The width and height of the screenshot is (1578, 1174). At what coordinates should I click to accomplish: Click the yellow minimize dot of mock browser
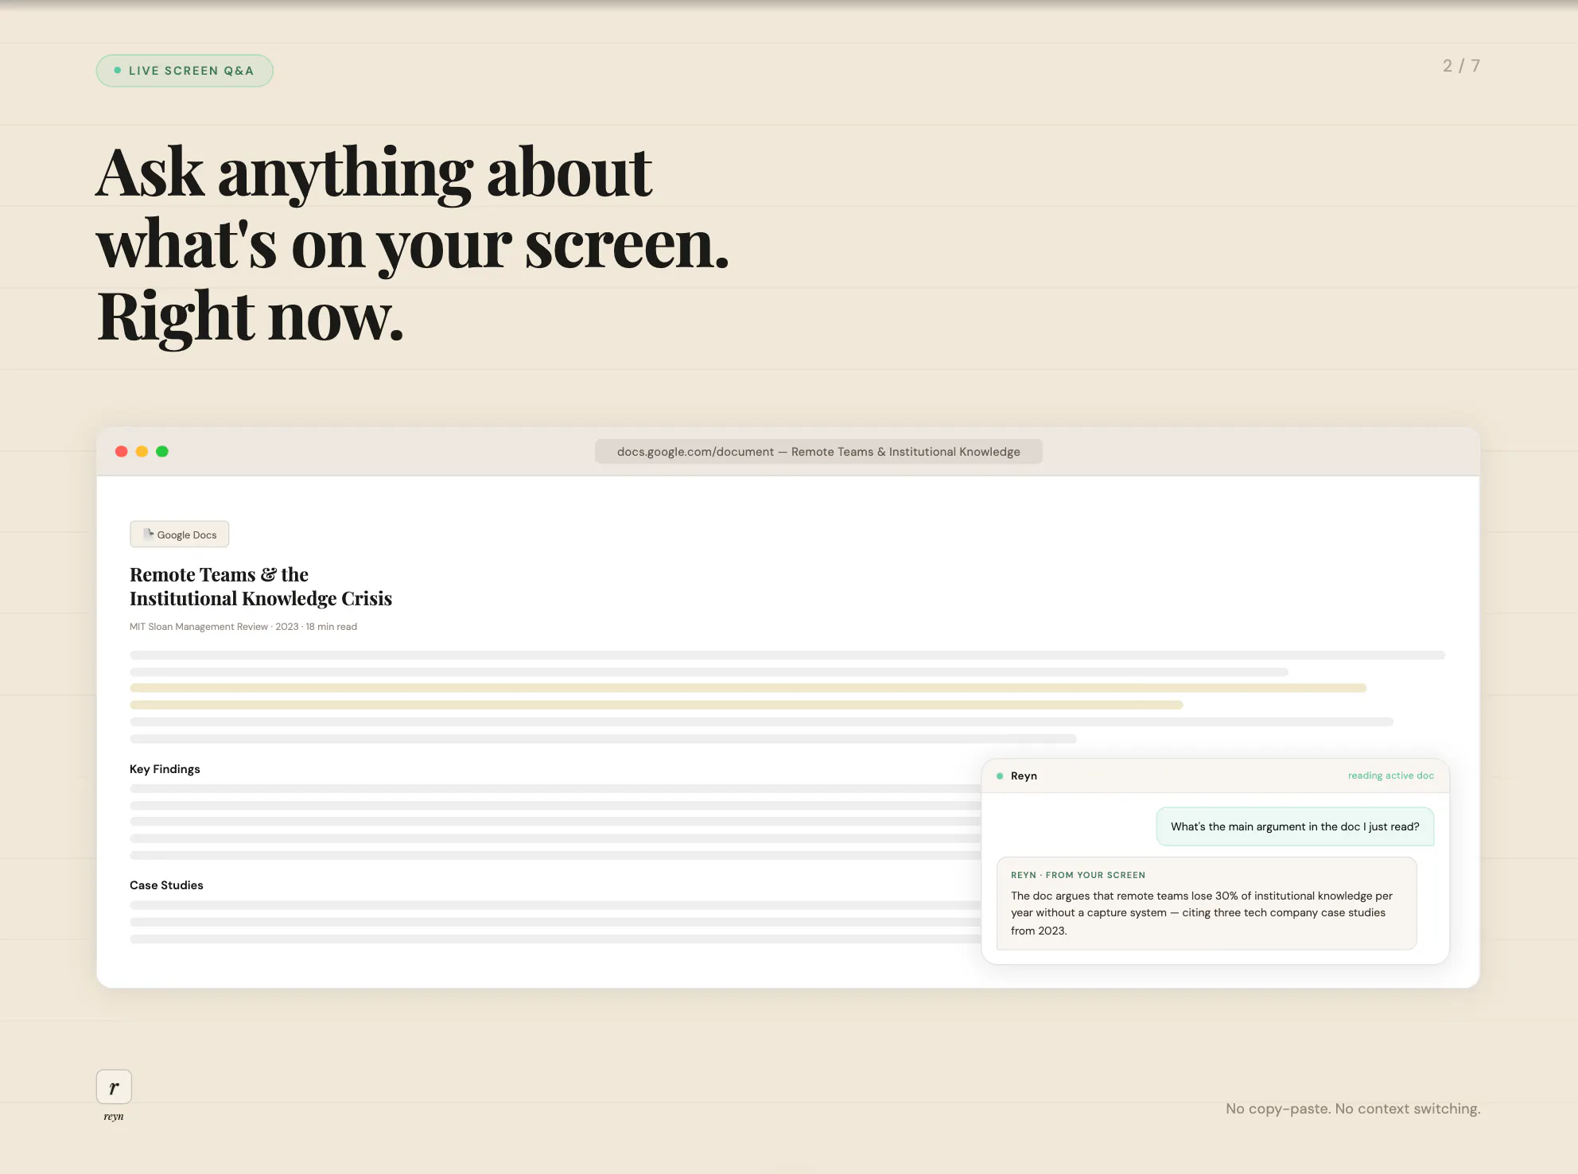coord(142,452)
